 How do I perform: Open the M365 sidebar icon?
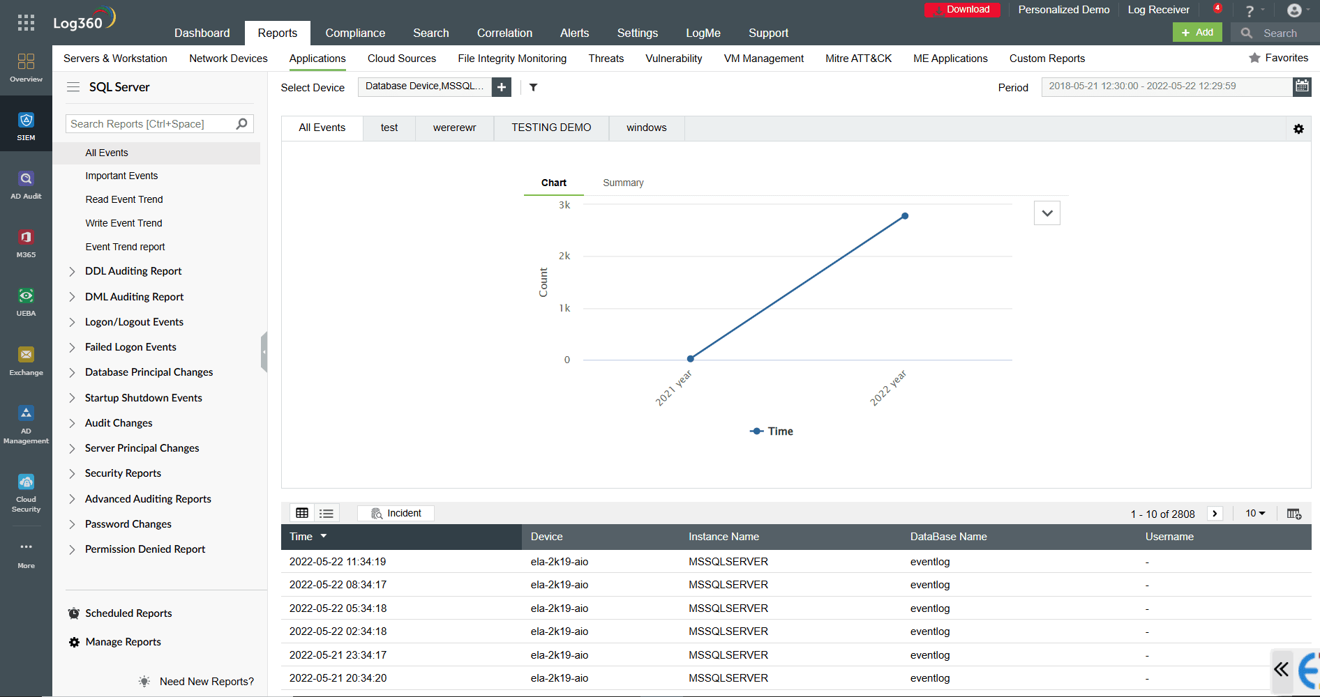(26, 244)
